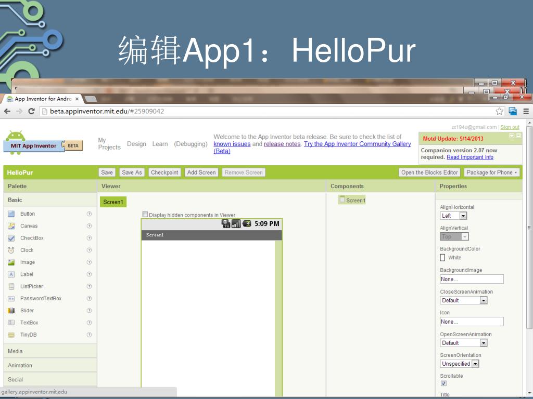
Task: Create a Checkpoint
Action: coord(164,172)
